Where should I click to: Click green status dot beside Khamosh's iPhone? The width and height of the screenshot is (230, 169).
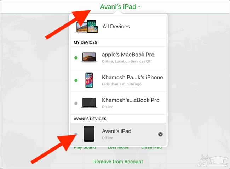76,80
